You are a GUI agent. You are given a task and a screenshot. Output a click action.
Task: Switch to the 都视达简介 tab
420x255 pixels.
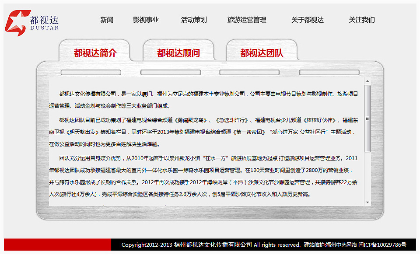click(x=96, y=52)
